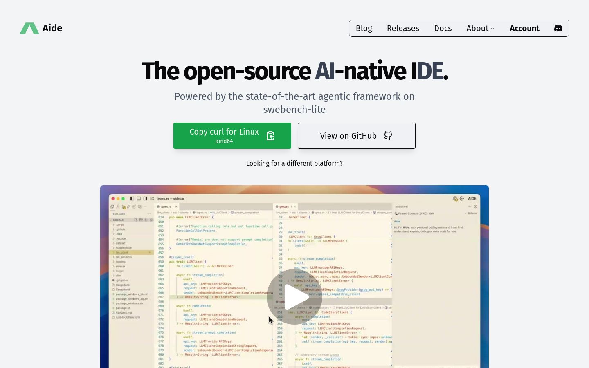Image resolution: width=589 pixels, height=368 pixels.
Task: Open the Account page
Action: 524,28
